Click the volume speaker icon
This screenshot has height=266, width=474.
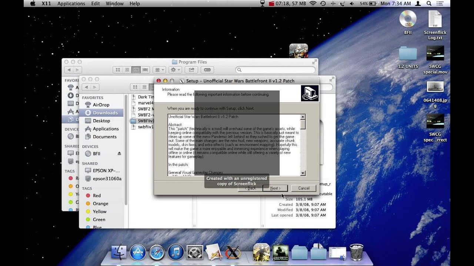tap(352, 3)
